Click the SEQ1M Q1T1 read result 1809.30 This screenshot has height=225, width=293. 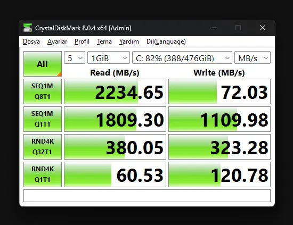pos(115,119)
